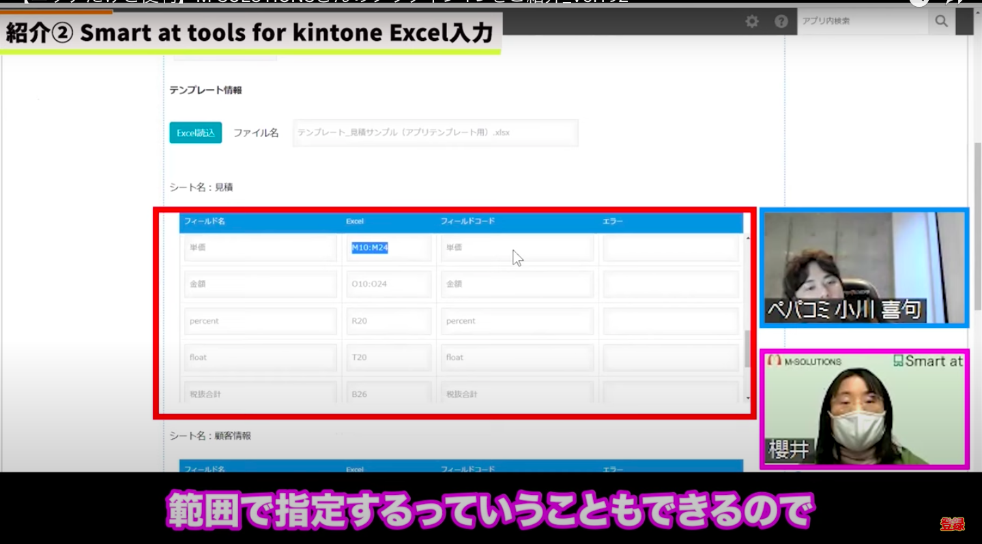Image resolution: width=982 pixels, height=544 pixels.
Task: Open help via the question mark icon
Action: tap(780, 21)
